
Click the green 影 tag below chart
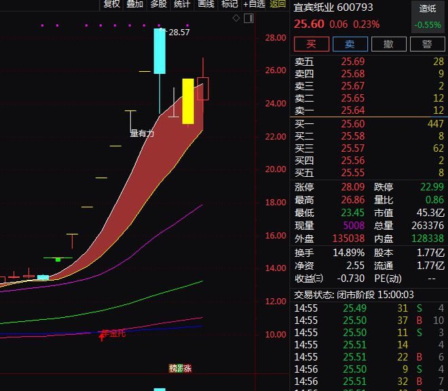coord(181,369)
